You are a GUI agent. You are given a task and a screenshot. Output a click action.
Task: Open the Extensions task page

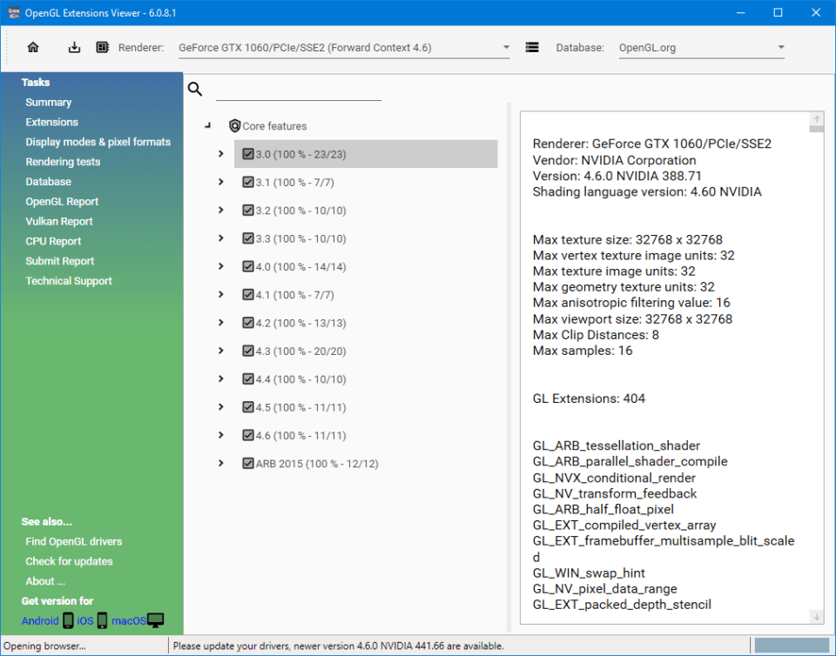pyautogui.click(x=51, y=123)
